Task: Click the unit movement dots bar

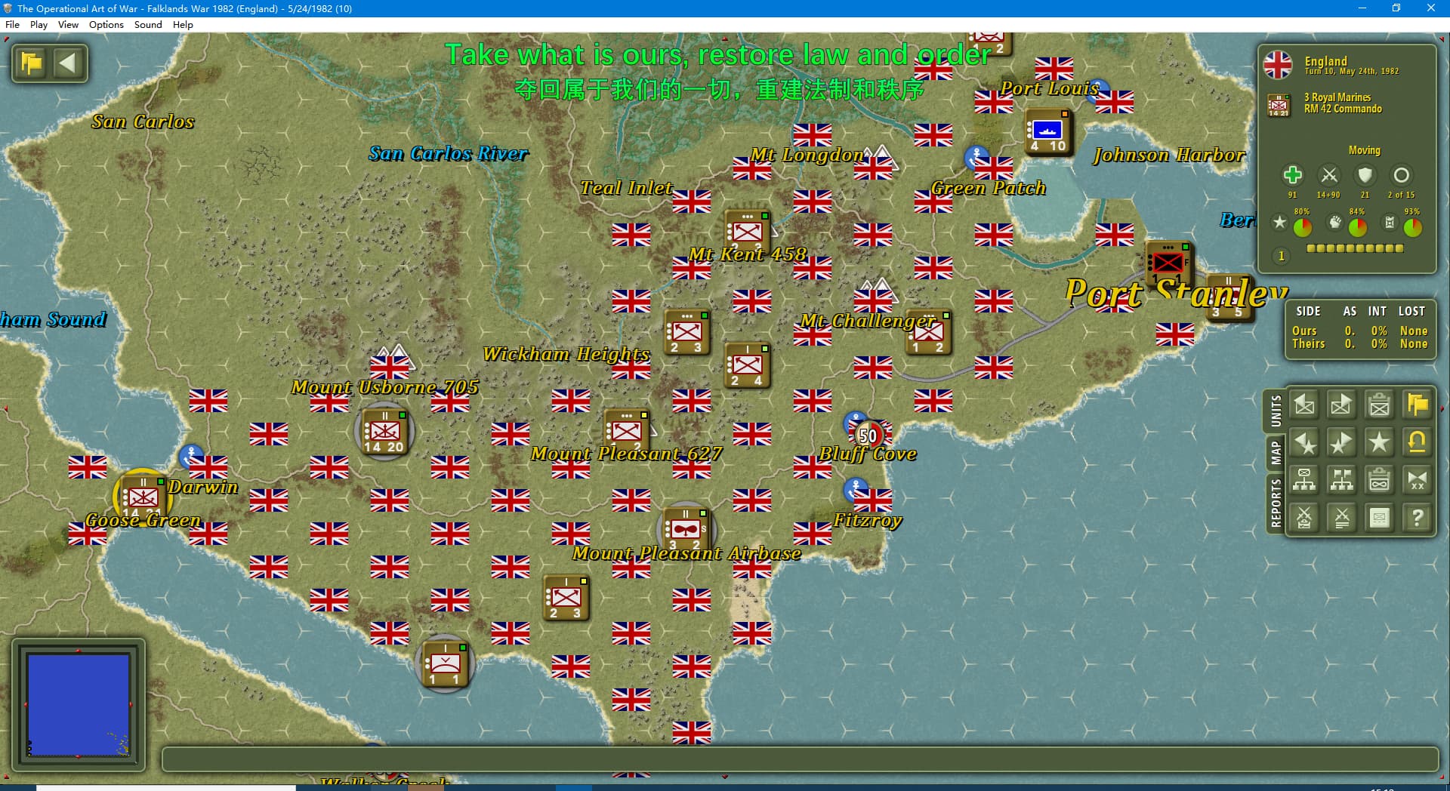Action: click(1355, 248)
